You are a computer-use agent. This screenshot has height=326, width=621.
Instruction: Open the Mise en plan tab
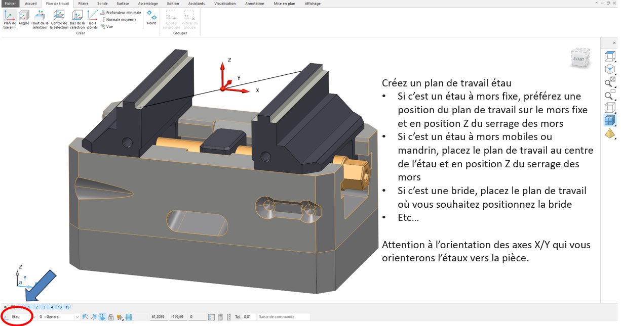coord(285,4)
